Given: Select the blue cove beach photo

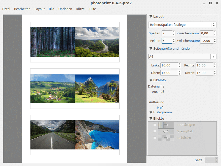Looking at the screenshot, I should (x=97, y=135).
